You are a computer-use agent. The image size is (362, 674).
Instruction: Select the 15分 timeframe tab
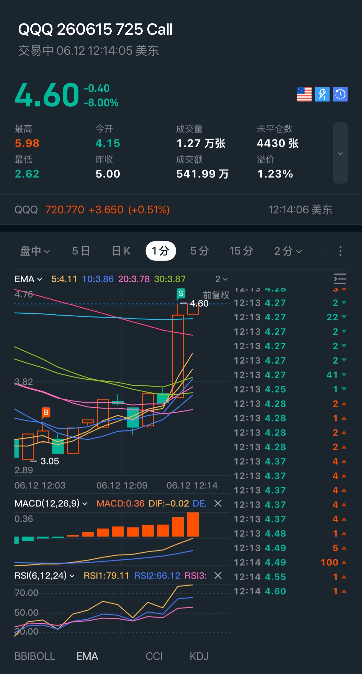tap(241, 251)
